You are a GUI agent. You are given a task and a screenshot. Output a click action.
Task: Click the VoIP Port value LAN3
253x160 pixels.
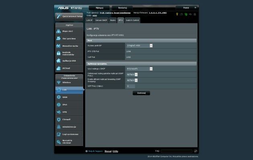129,57
